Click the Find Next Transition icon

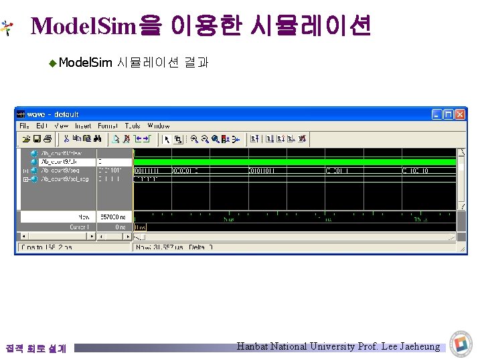[x=147, y=139]
